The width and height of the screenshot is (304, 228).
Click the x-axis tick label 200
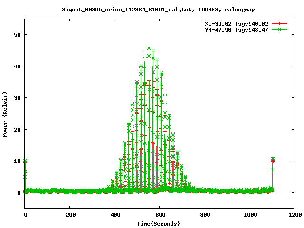click(71, 215)
